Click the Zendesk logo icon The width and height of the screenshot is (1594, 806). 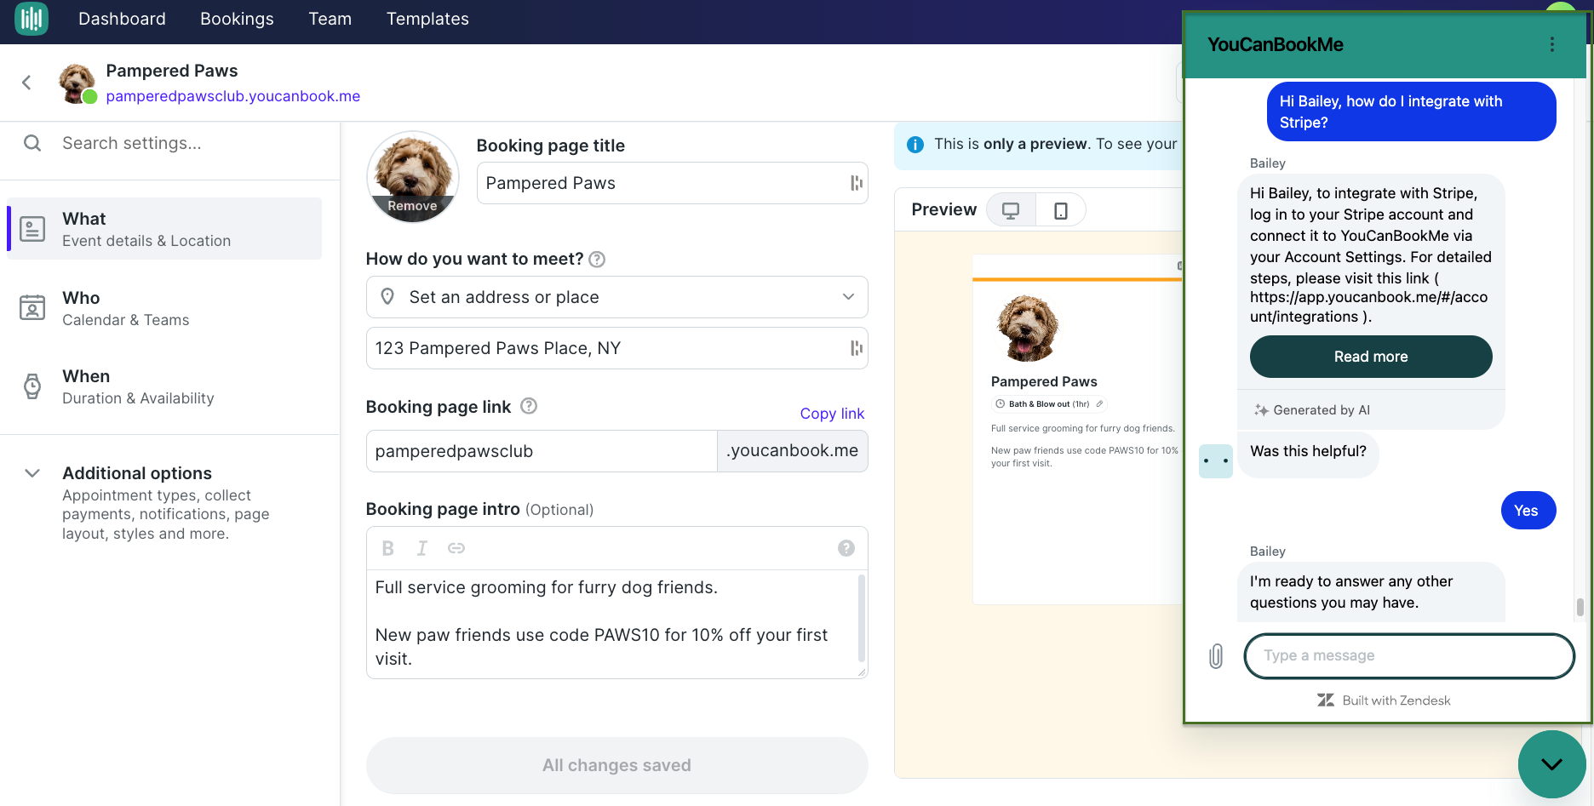tap(1325, 700)
